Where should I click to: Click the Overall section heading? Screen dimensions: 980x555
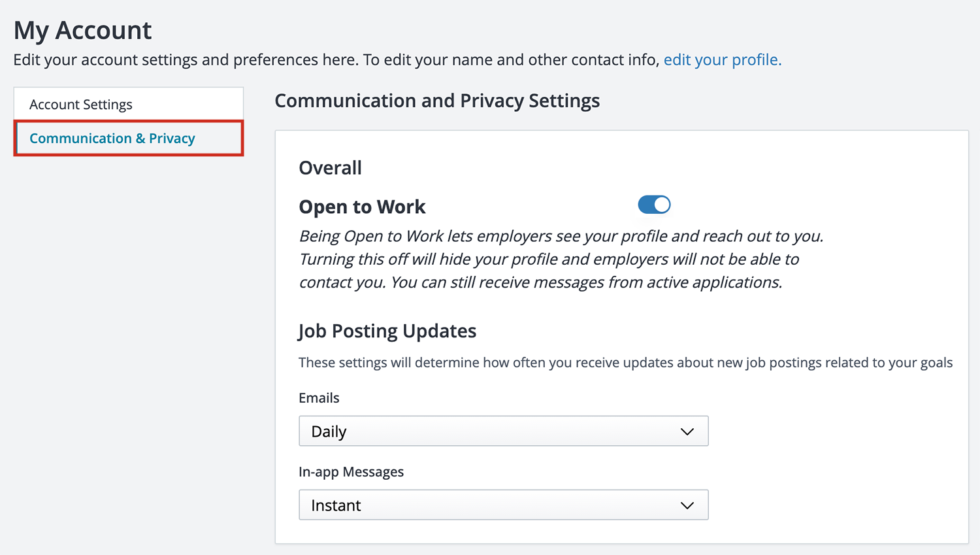point(330,168)
